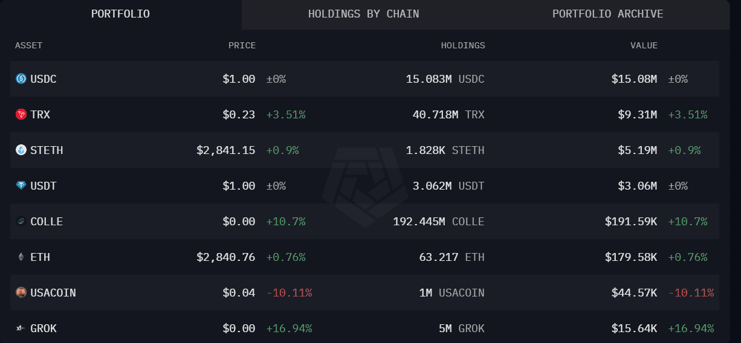Click GROK's +16.94% price change
The height and width of the screenshot is (343, 741).
click(289, 328)
